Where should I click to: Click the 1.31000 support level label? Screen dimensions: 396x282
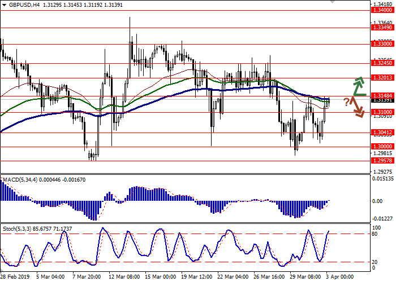[383, 112]
